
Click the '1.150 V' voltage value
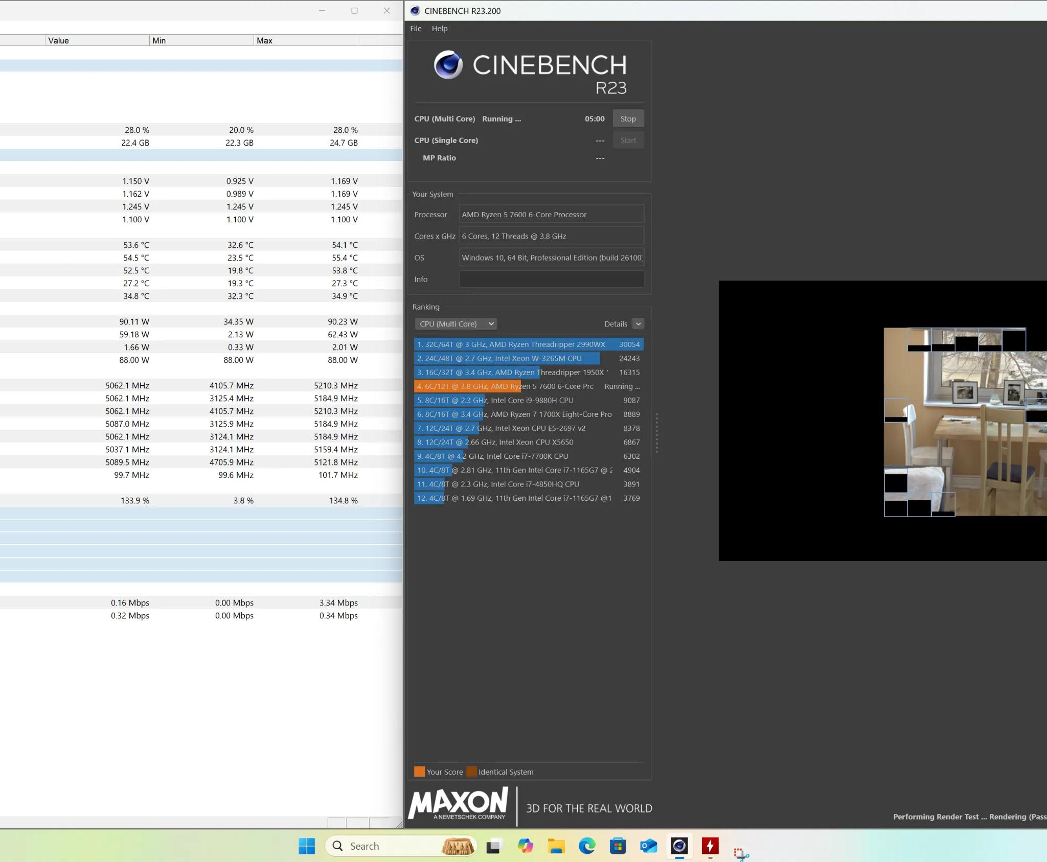[135, 181]
